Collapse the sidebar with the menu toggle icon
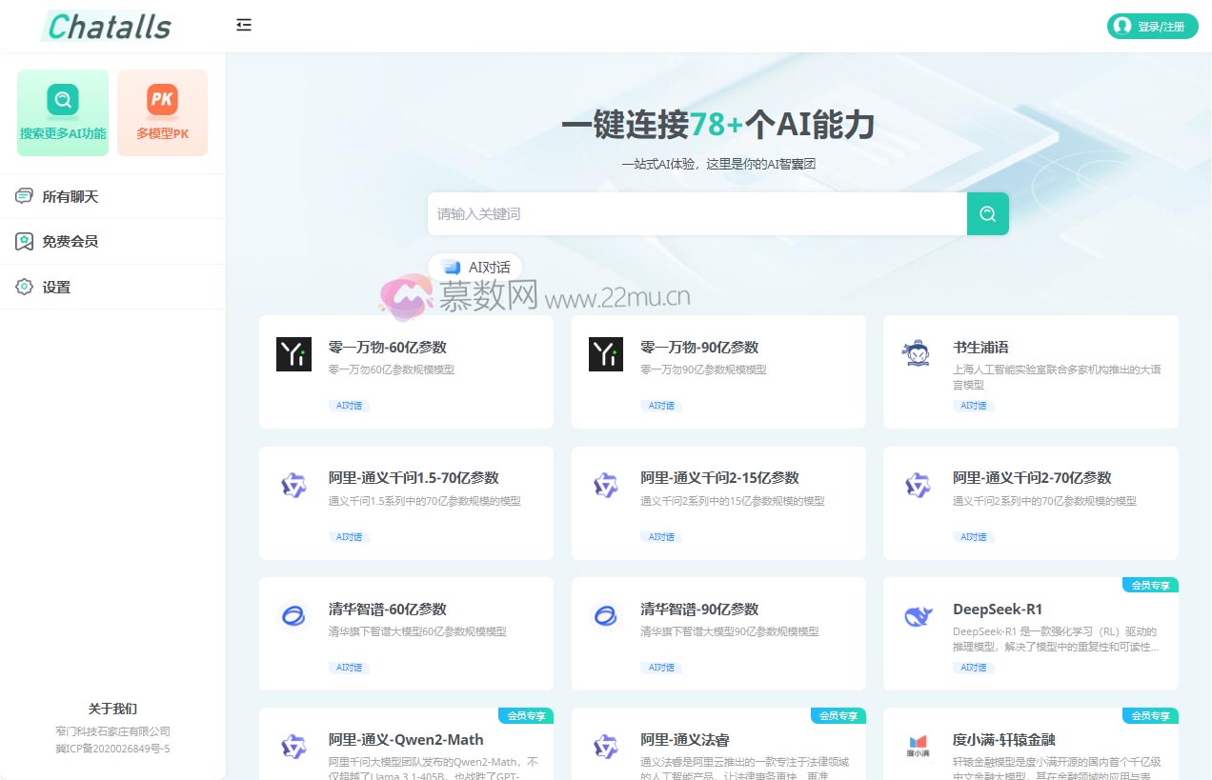Image resolution: width=1212 pixels, height=780 pixels. (244, 26)
